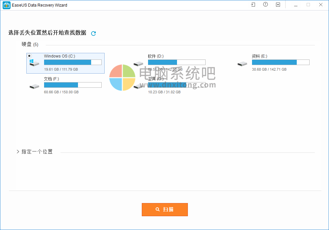Click the 指定一个位置 label
The height and width of the screenshot is (230, 329).
coord(37,152)
